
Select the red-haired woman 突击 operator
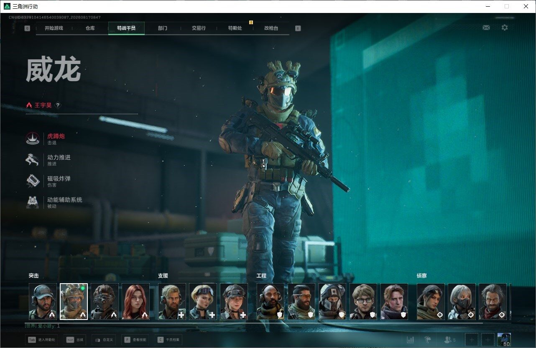click(135, 302)
